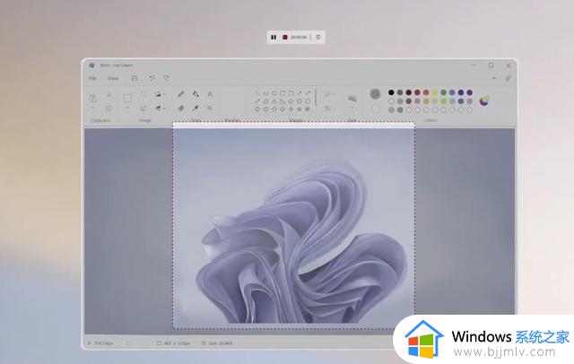Select the Color 2 background circle

pyautogui.click(x=375, y=108)
